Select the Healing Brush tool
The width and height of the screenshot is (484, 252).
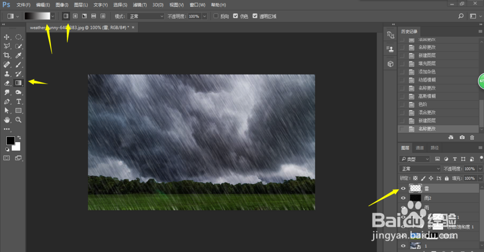coord(6,65)
